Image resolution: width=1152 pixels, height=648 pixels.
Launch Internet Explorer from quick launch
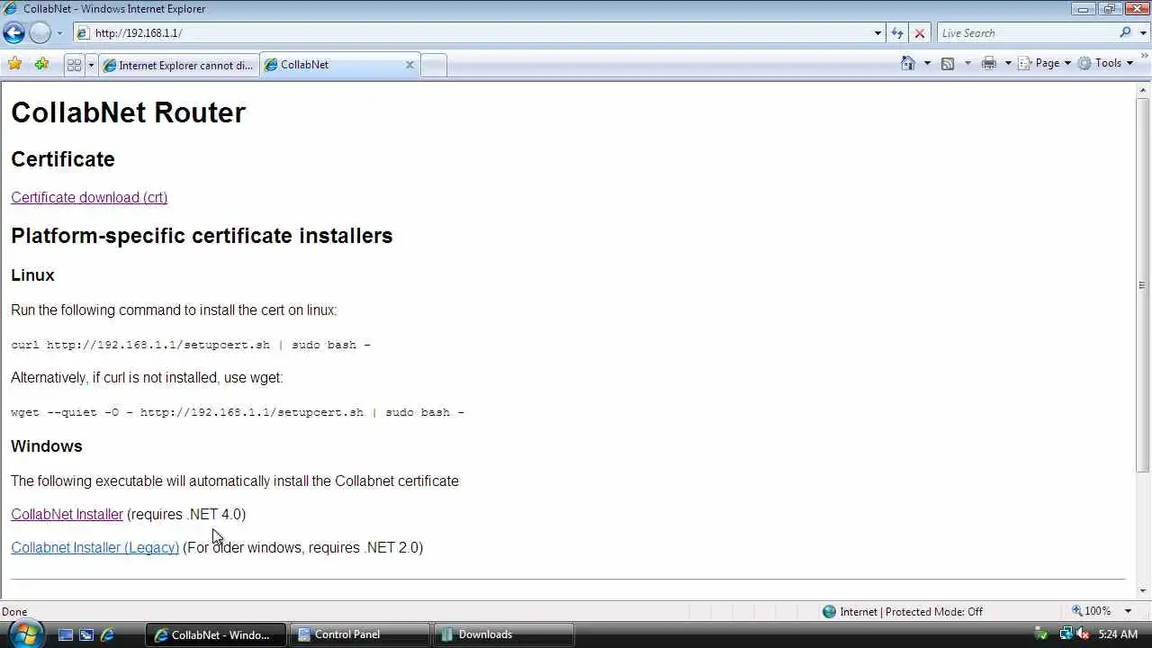pyautogui.click(x=107, y=634)
